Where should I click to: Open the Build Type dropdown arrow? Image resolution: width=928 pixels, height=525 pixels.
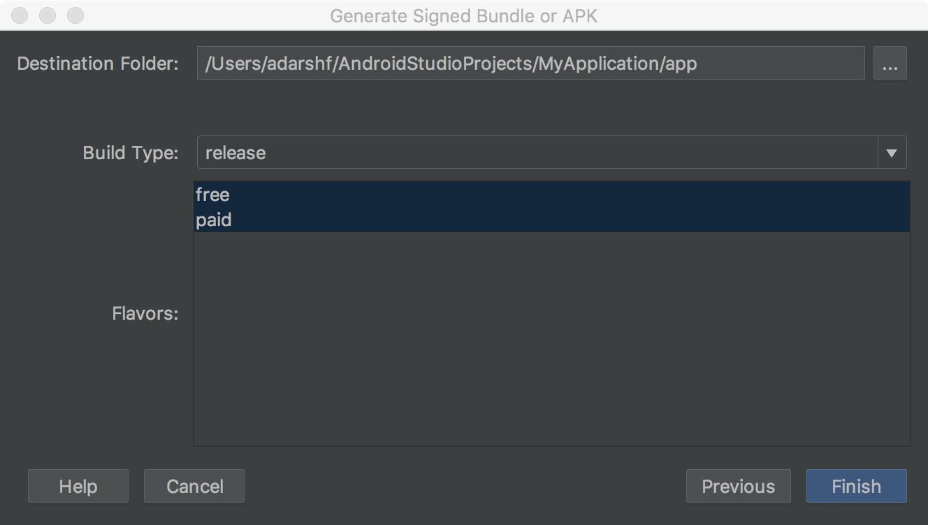pos(892,153)
